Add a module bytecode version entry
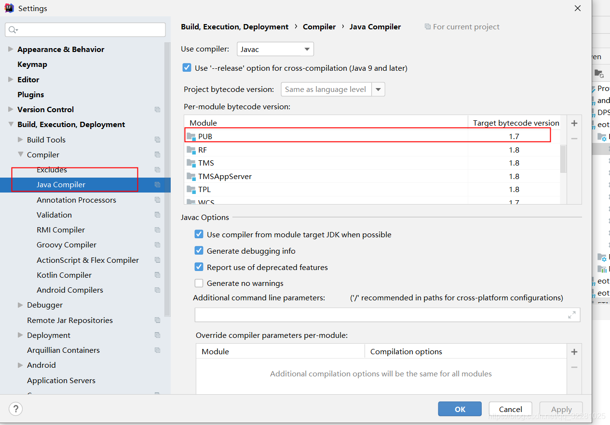The width and height of the screenshot is (610, 425). [x=574, y=124]
